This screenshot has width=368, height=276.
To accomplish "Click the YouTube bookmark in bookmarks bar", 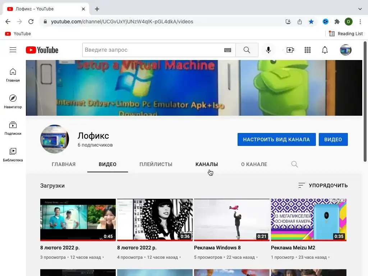I will coord(18,34).
